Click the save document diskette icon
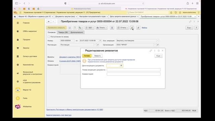Image resolution: width=215 pixels, height=121 pixels. (x=70, y=28)
